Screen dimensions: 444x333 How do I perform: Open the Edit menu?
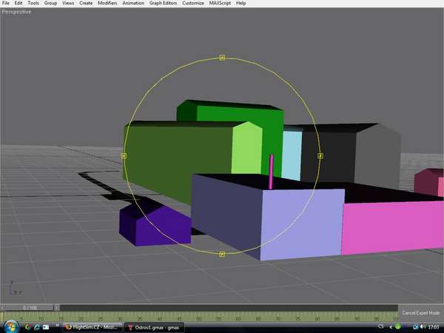point(18,3)
